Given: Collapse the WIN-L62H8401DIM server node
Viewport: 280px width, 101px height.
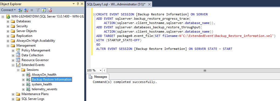Looking at the screenshot, I should (3, 17).
